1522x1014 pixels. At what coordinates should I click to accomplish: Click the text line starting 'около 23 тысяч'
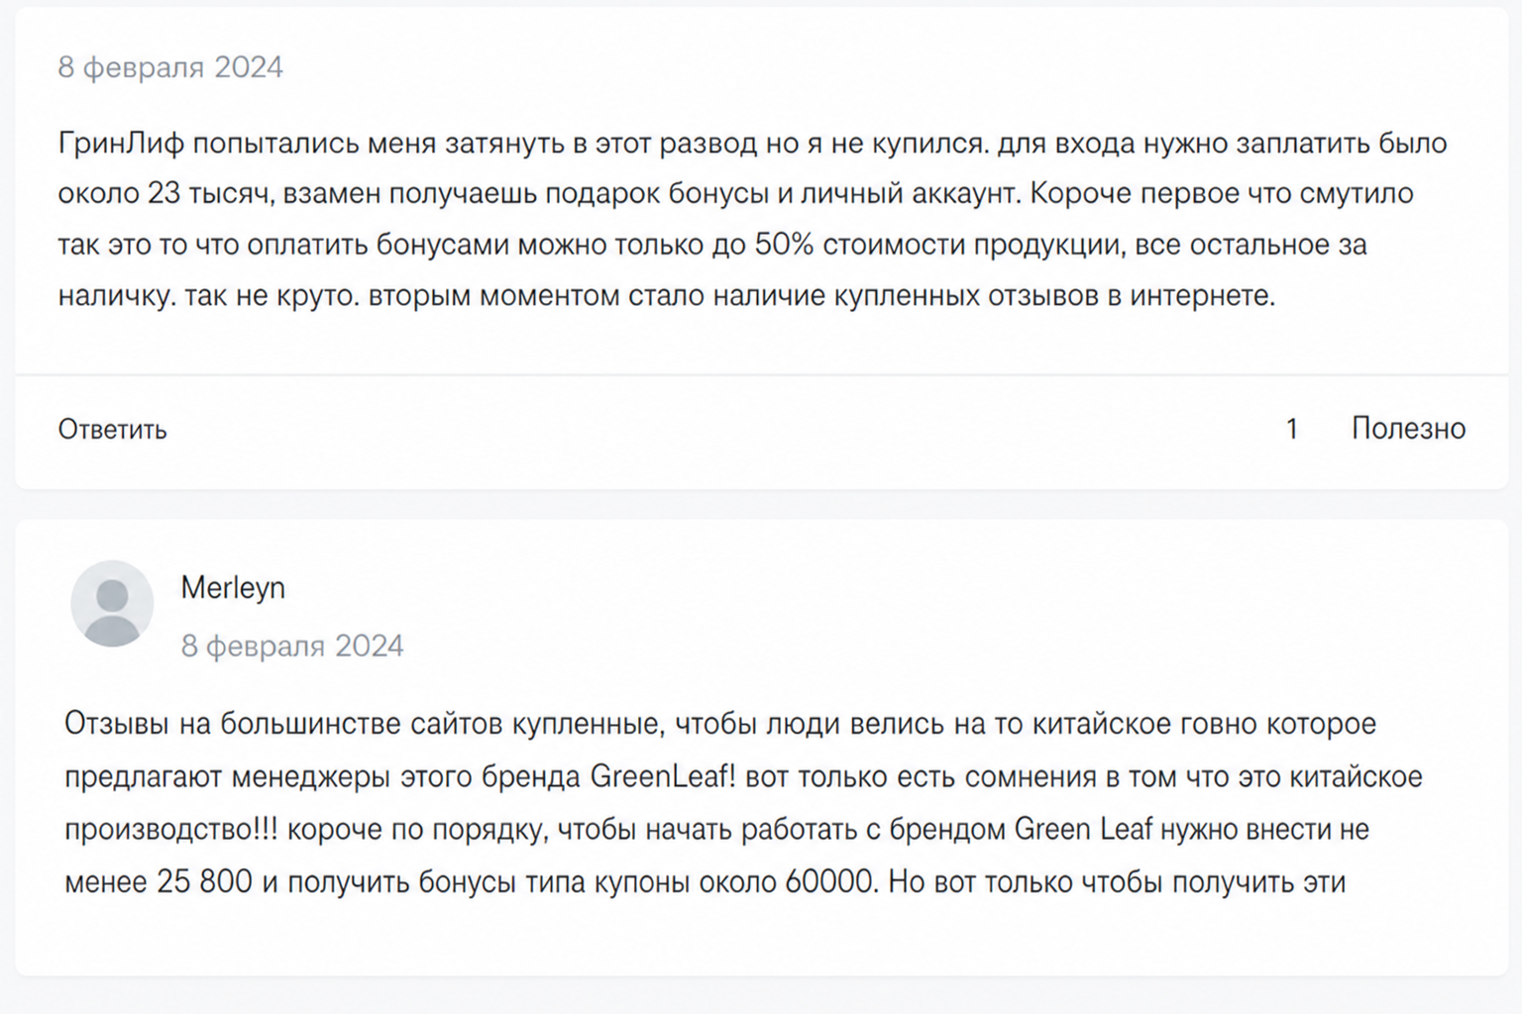click(x=735, y=193)
